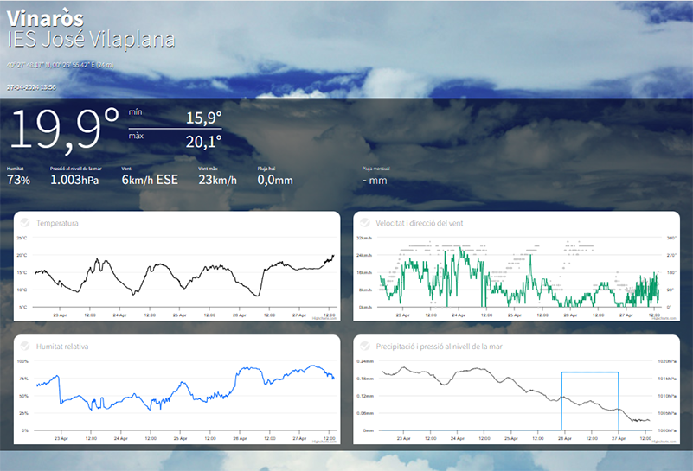693x471 pixels.
Task: Click the 6km/h ESE wind value
Action: (150, 181)
